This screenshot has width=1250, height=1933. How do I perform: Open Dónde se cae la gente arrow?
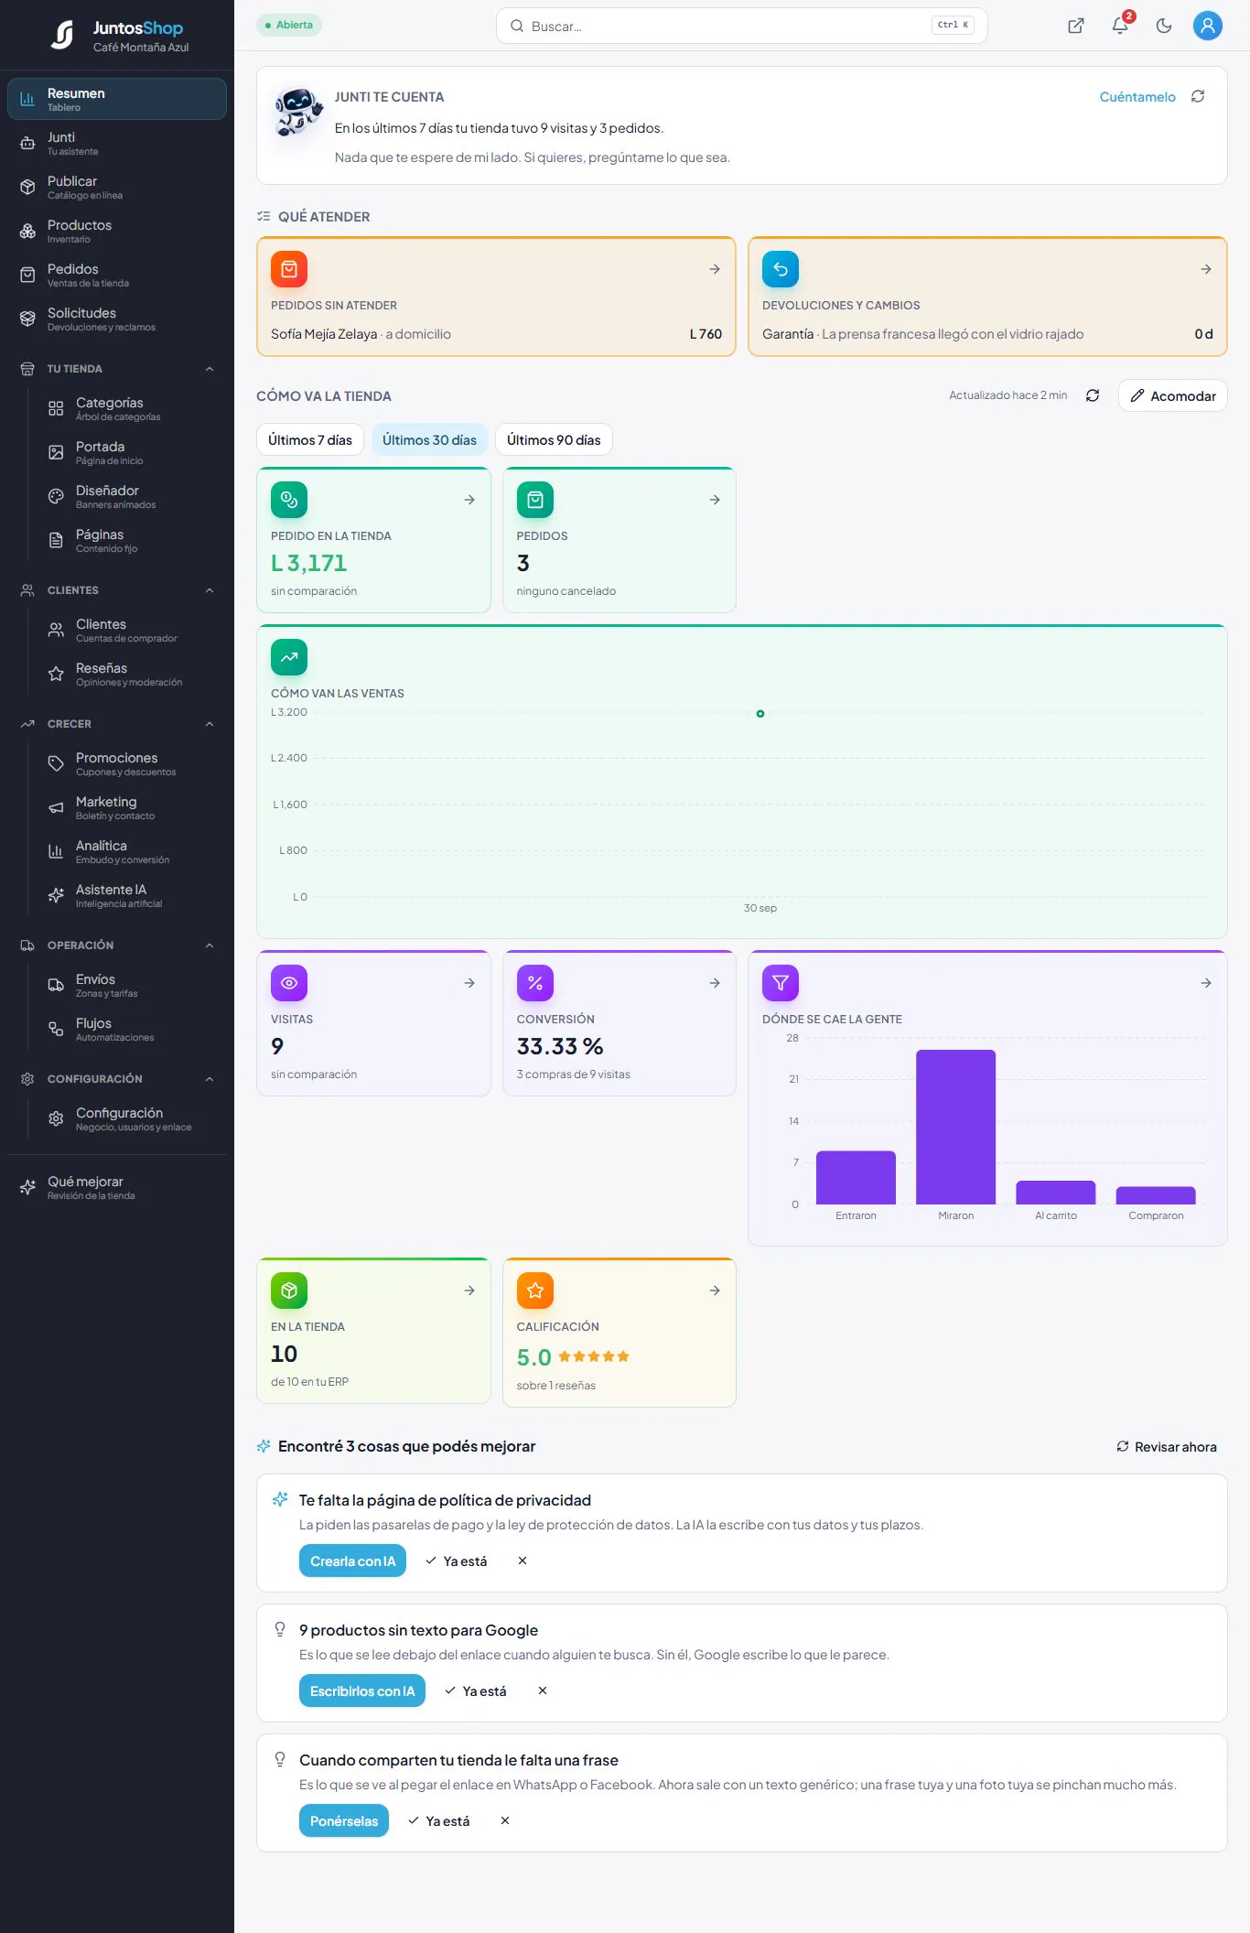tap(1206, 983)
